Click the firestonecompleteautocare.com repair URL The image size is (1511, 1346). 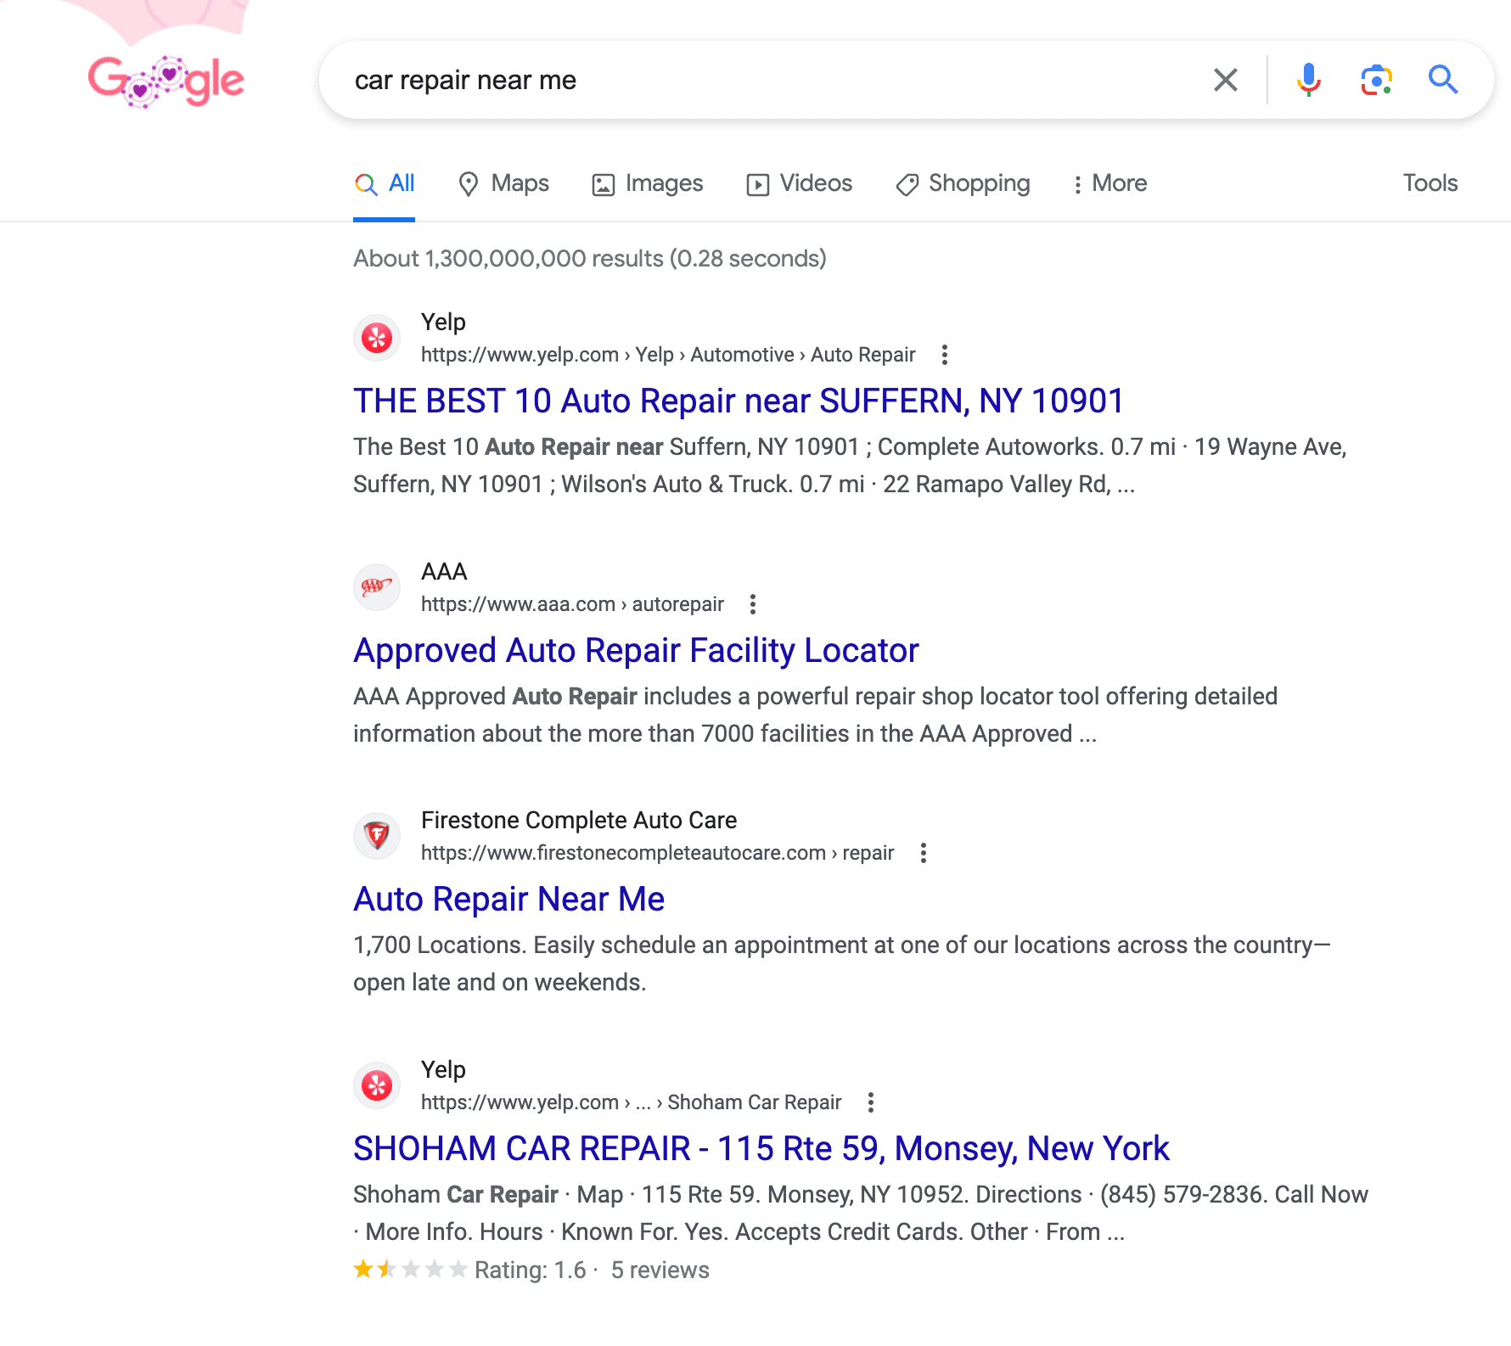point(657,853)
